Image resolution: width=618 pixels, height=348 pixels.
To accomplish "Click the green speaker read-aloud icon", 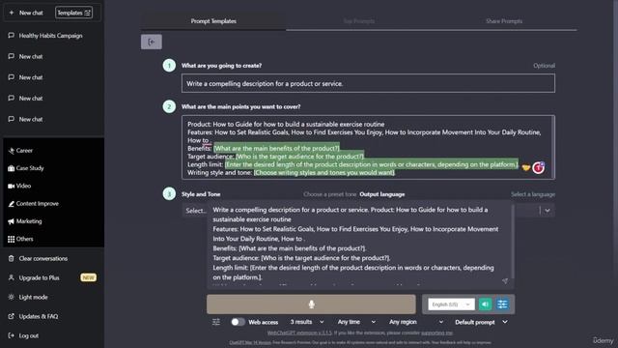I will coord(485,304).
